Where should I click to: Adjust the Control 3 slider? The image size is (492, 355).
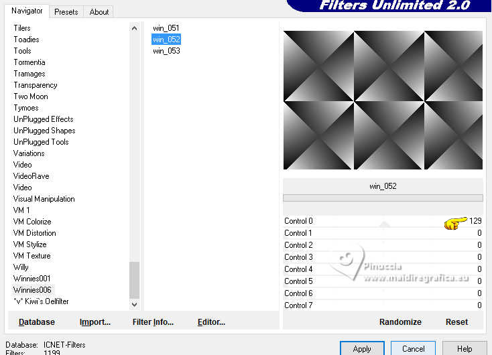pyautogui.click(x=383, y=257)
